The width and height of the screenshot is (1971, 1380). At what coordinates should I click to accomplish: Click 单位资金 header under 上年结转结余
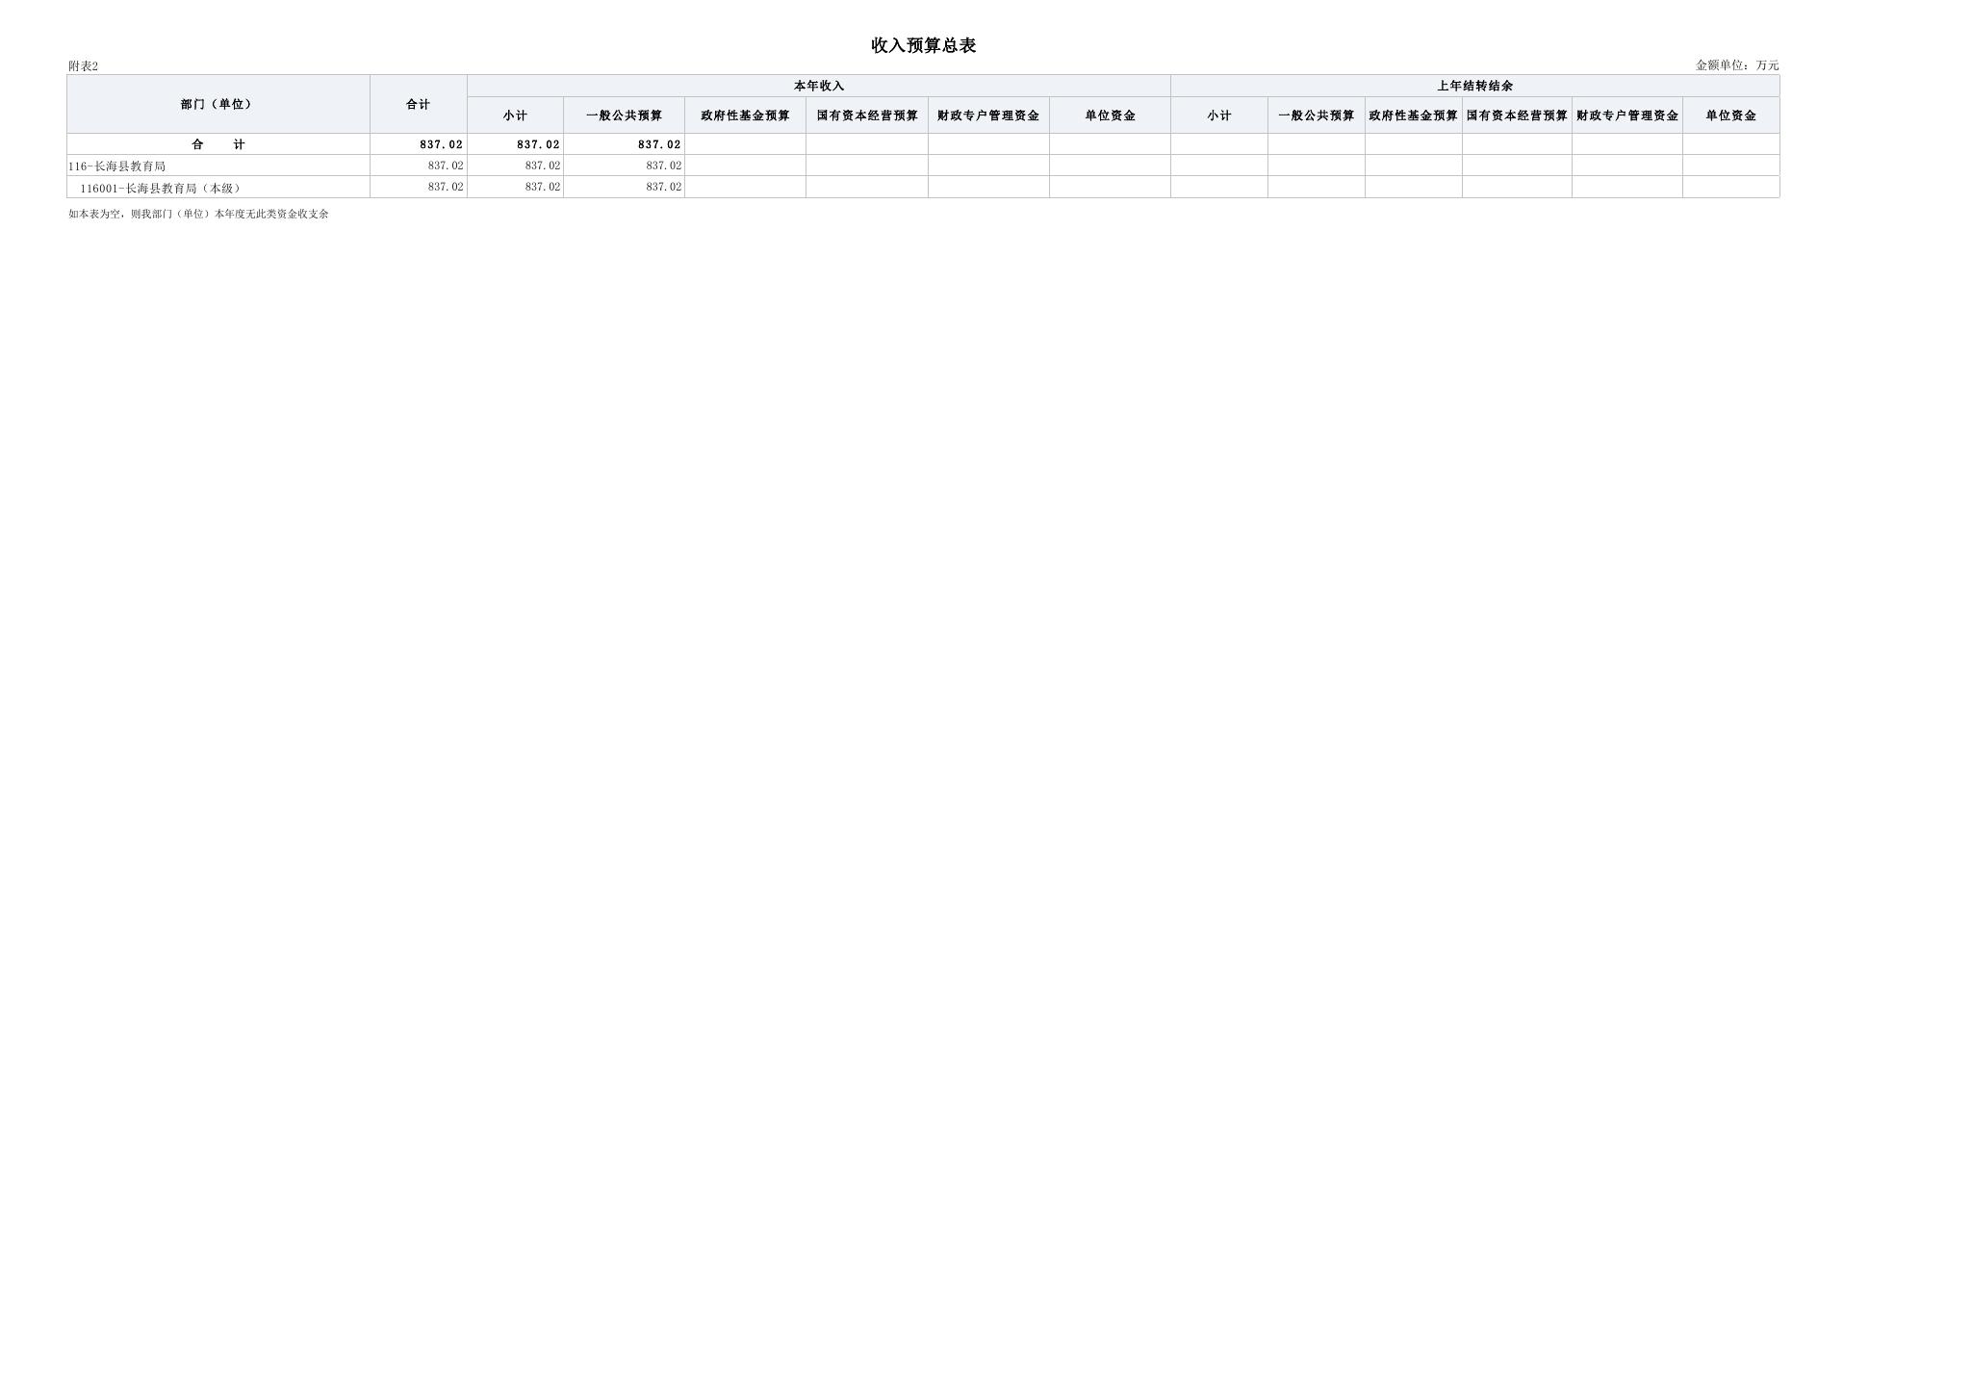(x=1730, y=115)
